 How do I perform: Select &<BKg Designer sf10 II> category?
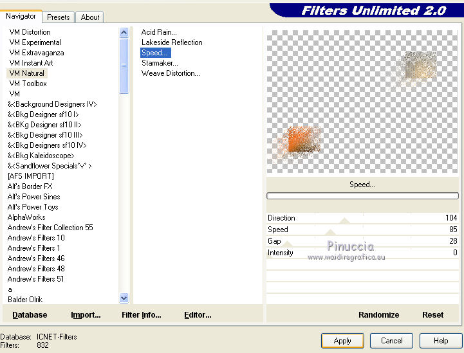point(44,125)
